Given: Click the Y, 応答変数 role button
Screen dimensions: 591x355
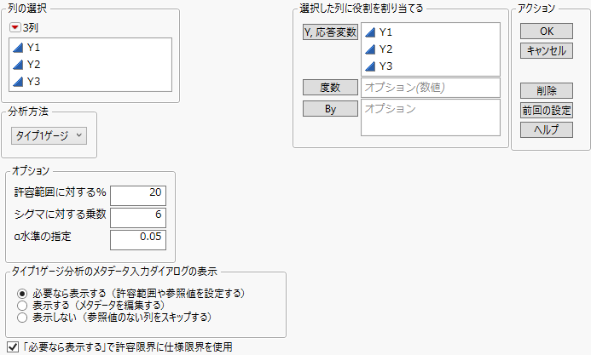Looking at the screenshot, I should coord(330,32).
